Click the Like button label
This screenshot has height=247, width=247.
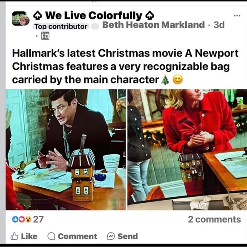pos(29,236)
